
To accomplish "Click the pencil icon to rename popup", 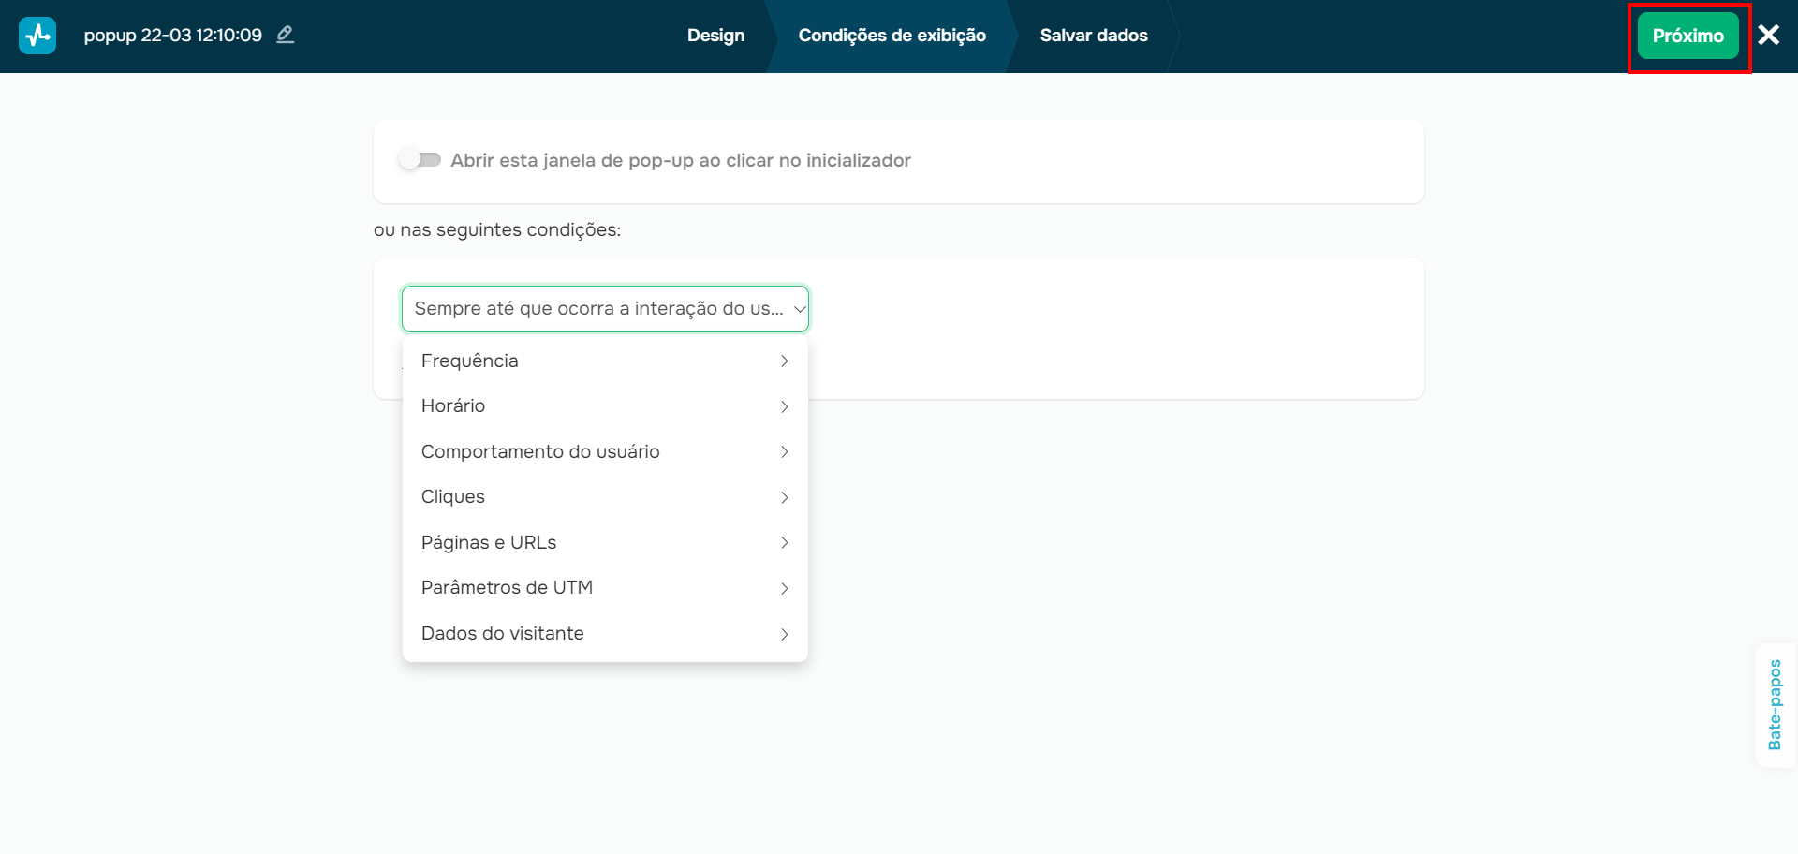I will [x=286, y=35].
